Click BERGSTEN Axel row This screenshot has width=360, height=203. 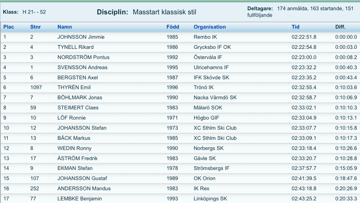point(180,77)
